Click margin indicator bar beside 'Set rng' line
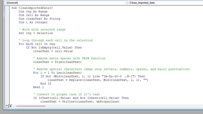Screen dimensions: 203x114 (7, 33)
